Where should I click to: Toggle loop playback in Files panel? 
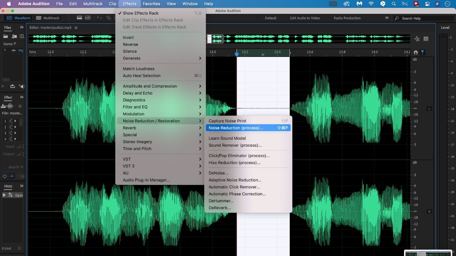(13, 86)
